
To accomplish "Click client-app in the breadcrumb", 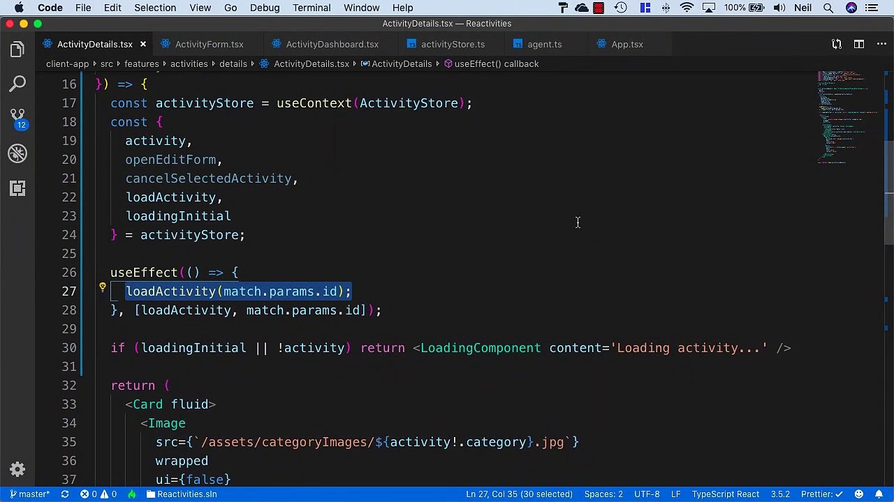I will 67,63.
